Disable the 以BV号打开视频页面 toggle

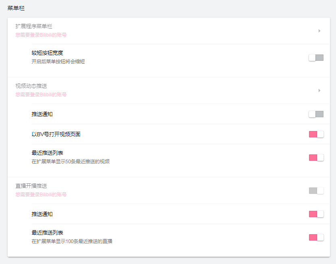point(316,134)
